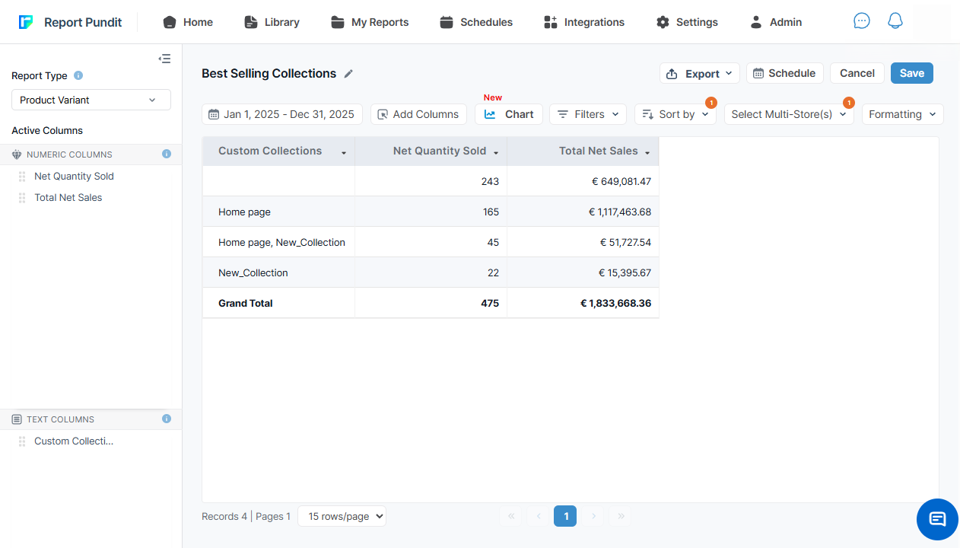Click the Text Columns list icon
The image size is (960, 548).
pyautogui.click(x=17, y=419)
